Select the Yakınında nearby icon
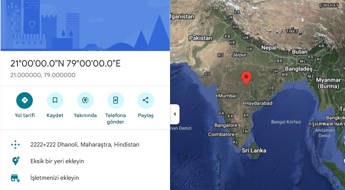 coord(85,100)
